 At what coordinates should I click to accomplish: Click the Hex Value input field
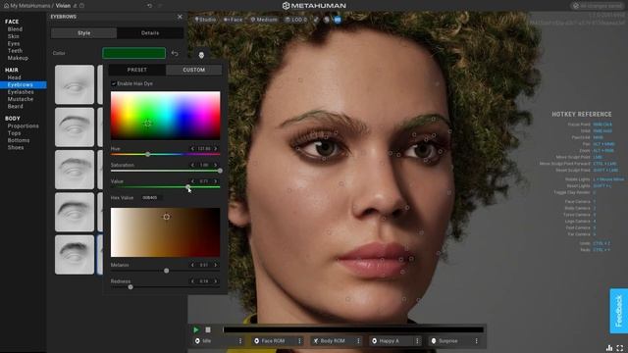coord(152,198)
